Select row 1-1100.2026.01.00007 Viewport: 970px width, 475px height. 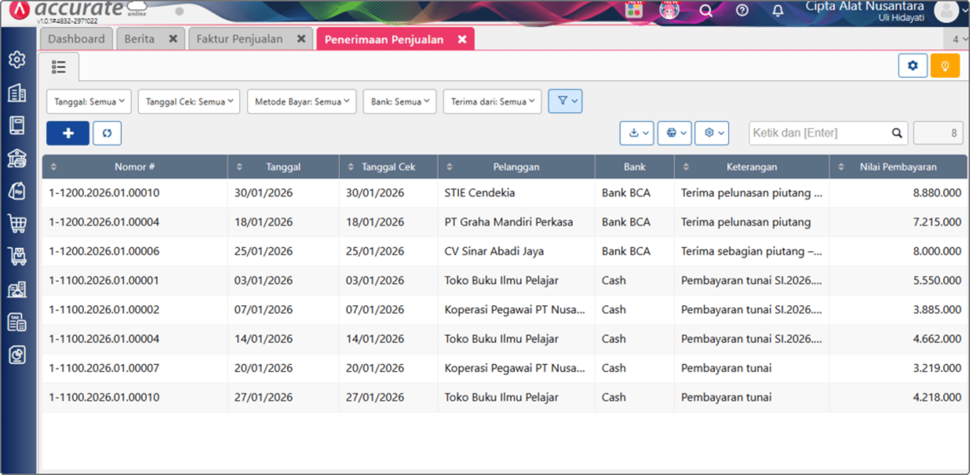(504, 368)
